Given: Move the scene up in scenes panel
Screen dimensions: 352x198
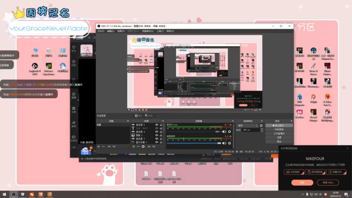Looking at the screenshot, I should pyautogui.click(x=109, y=147).
